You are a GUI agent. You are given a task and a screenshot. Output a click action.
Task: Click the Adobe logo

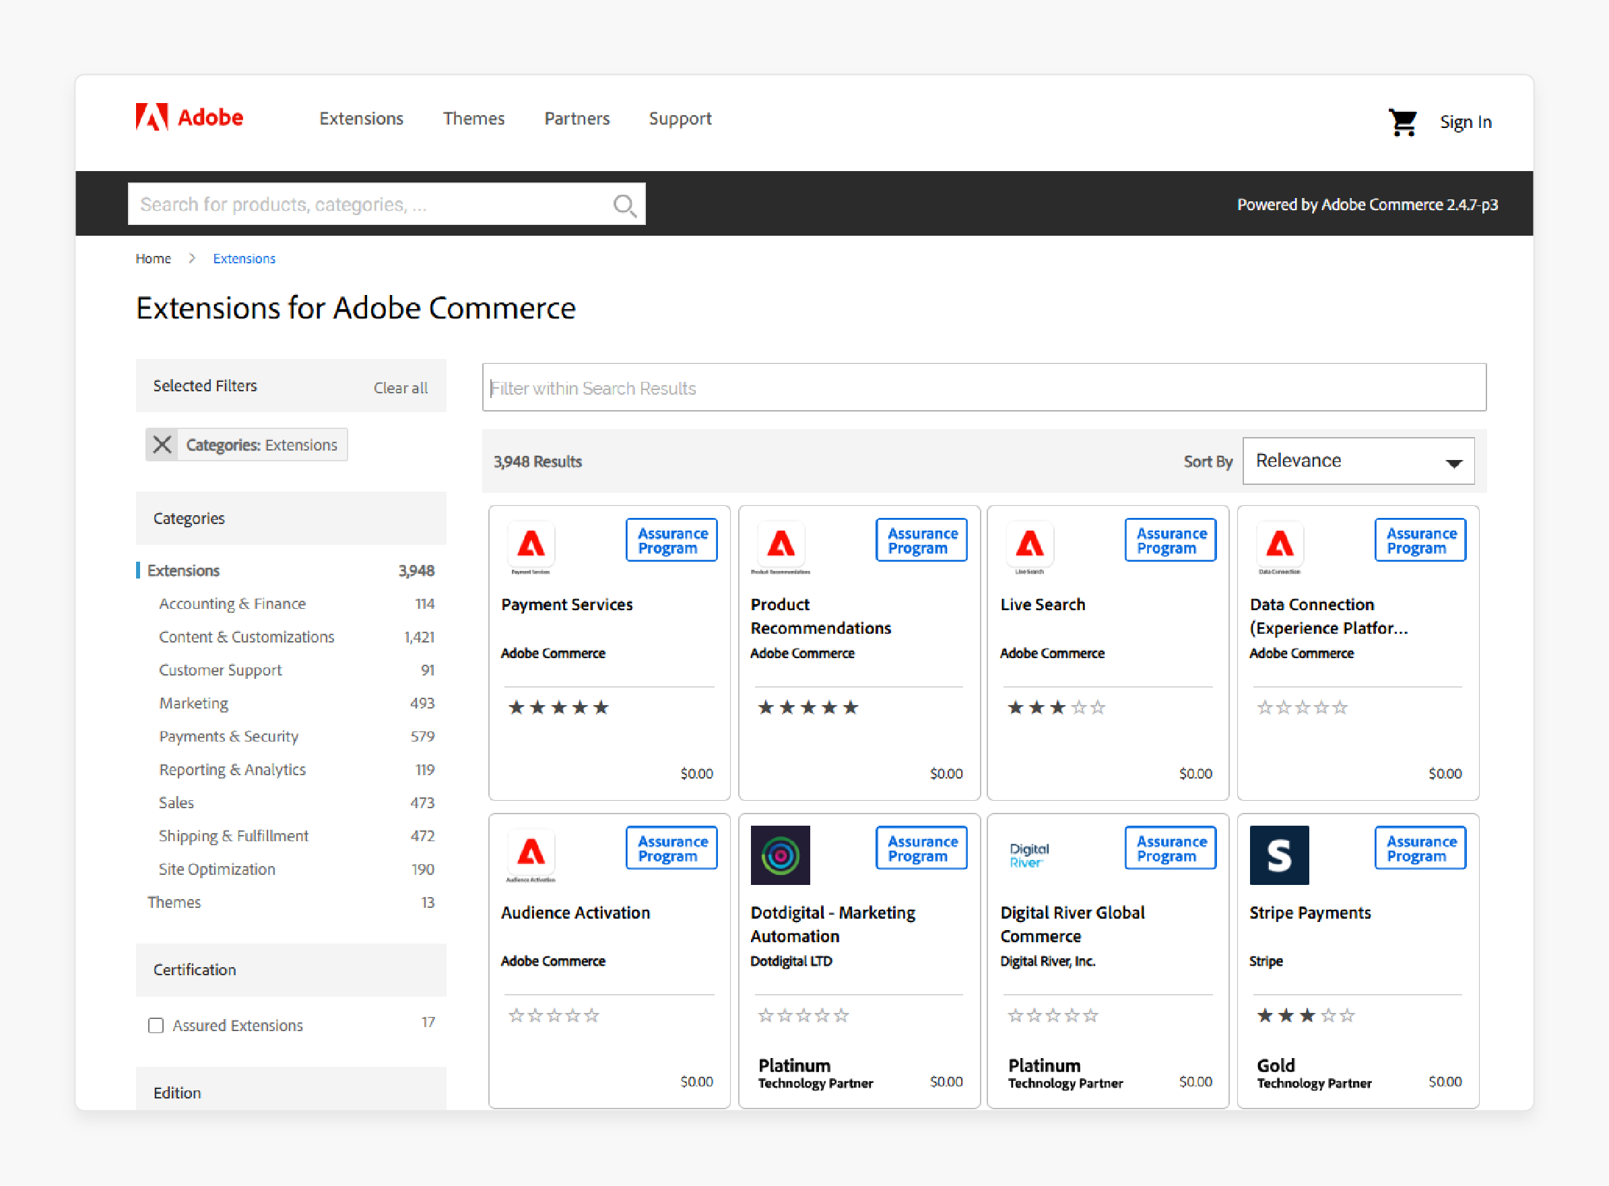pyautogui.click(x=189, y=117)
